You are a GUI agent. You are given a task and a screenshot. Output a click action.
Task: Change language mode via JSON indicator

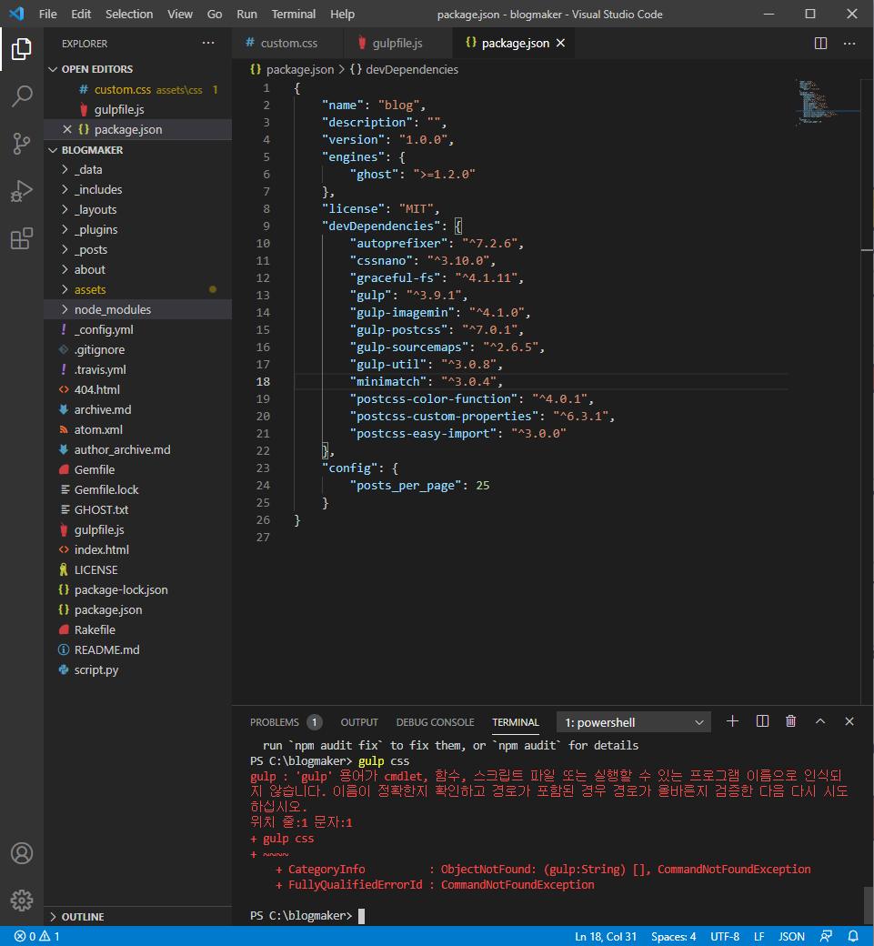pyautogui.click(x=791, y=936)
